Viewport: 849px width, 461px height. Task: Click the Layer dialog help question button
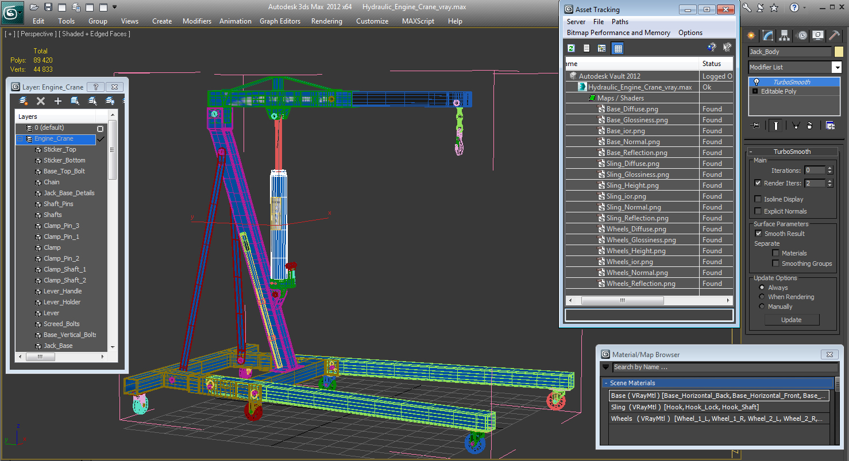[x=95, y=87]
